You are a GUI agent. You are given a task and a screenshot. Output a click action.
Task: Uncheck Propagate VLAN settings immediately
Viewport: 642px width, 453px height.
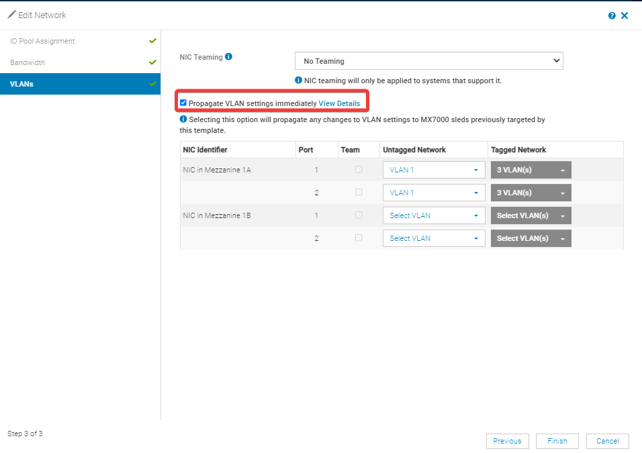(x=183, y=102)
